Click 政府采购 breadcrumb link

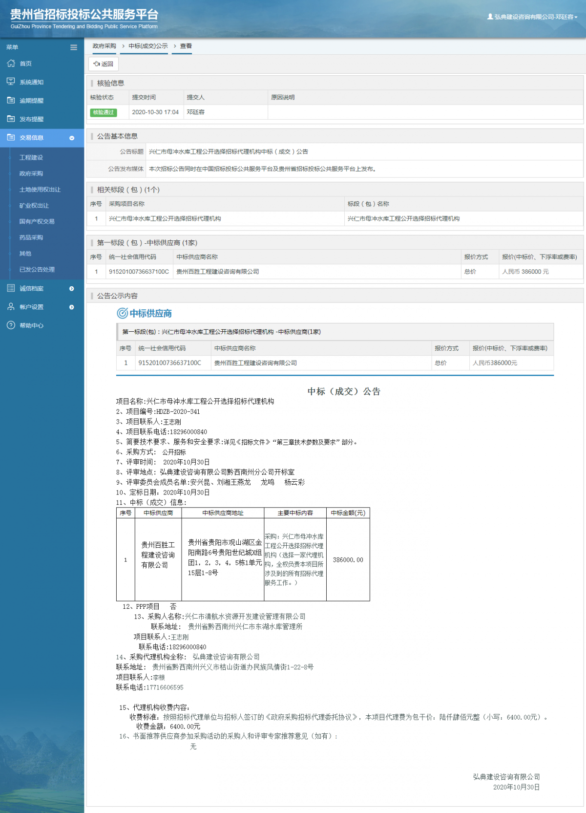coord(105,46)
